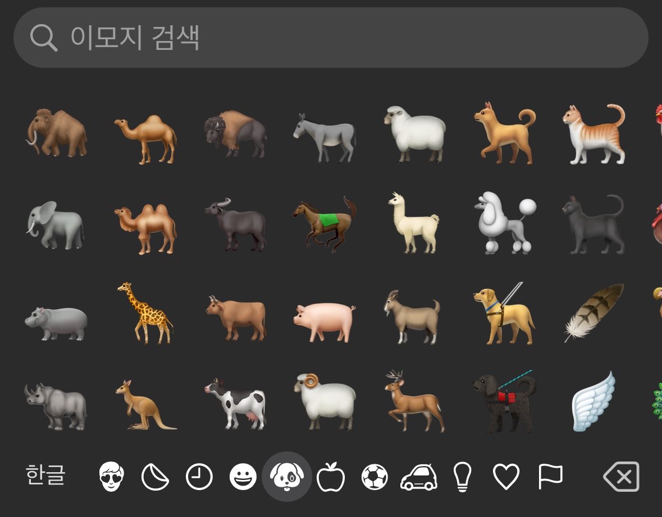Choose the pink pig emoji
Screen dimensions: 662x517
pyautogui.click(x=325, y=322)
